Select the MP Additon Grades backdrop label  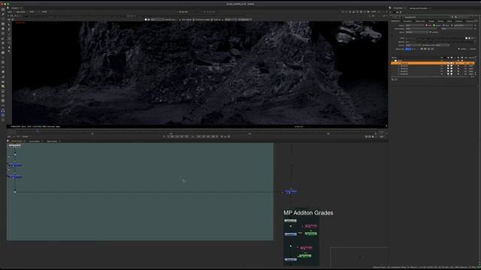[308, 213]
